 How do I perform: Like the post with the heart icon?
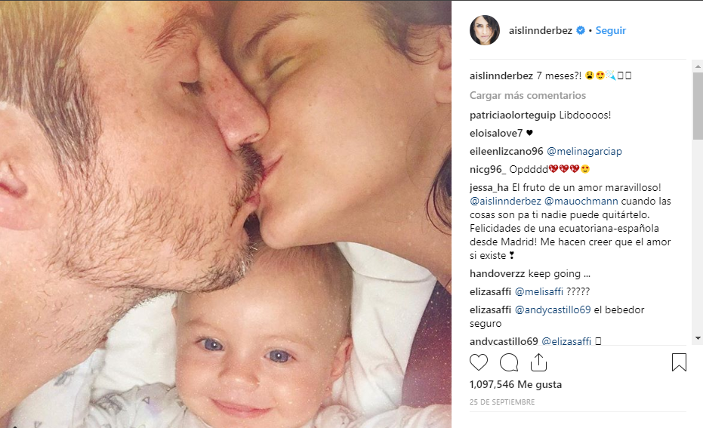click(479, 362)
